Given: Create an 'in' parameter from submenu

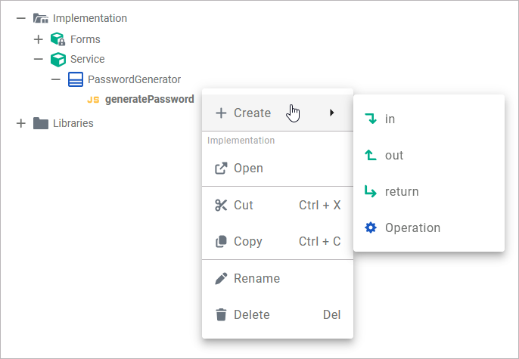Looking at the screenshot, I should (390, 119).
